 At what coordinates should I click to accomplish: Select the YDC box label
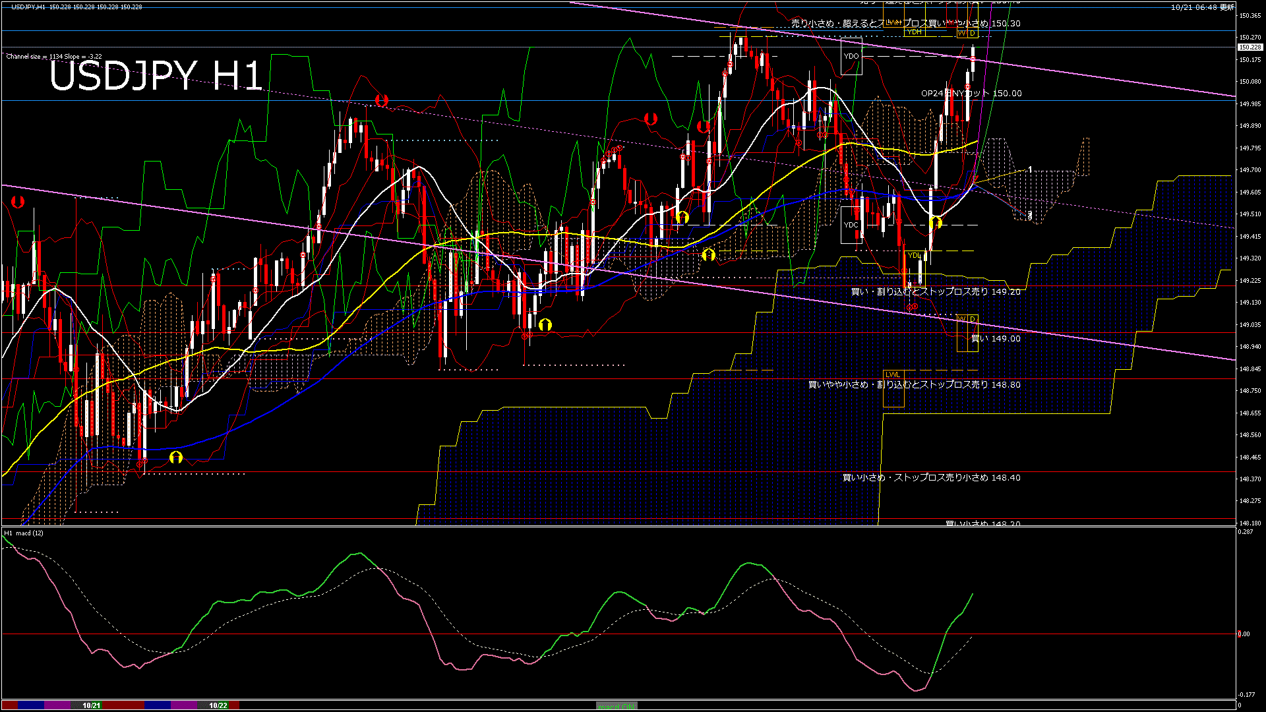coord(851,225)
